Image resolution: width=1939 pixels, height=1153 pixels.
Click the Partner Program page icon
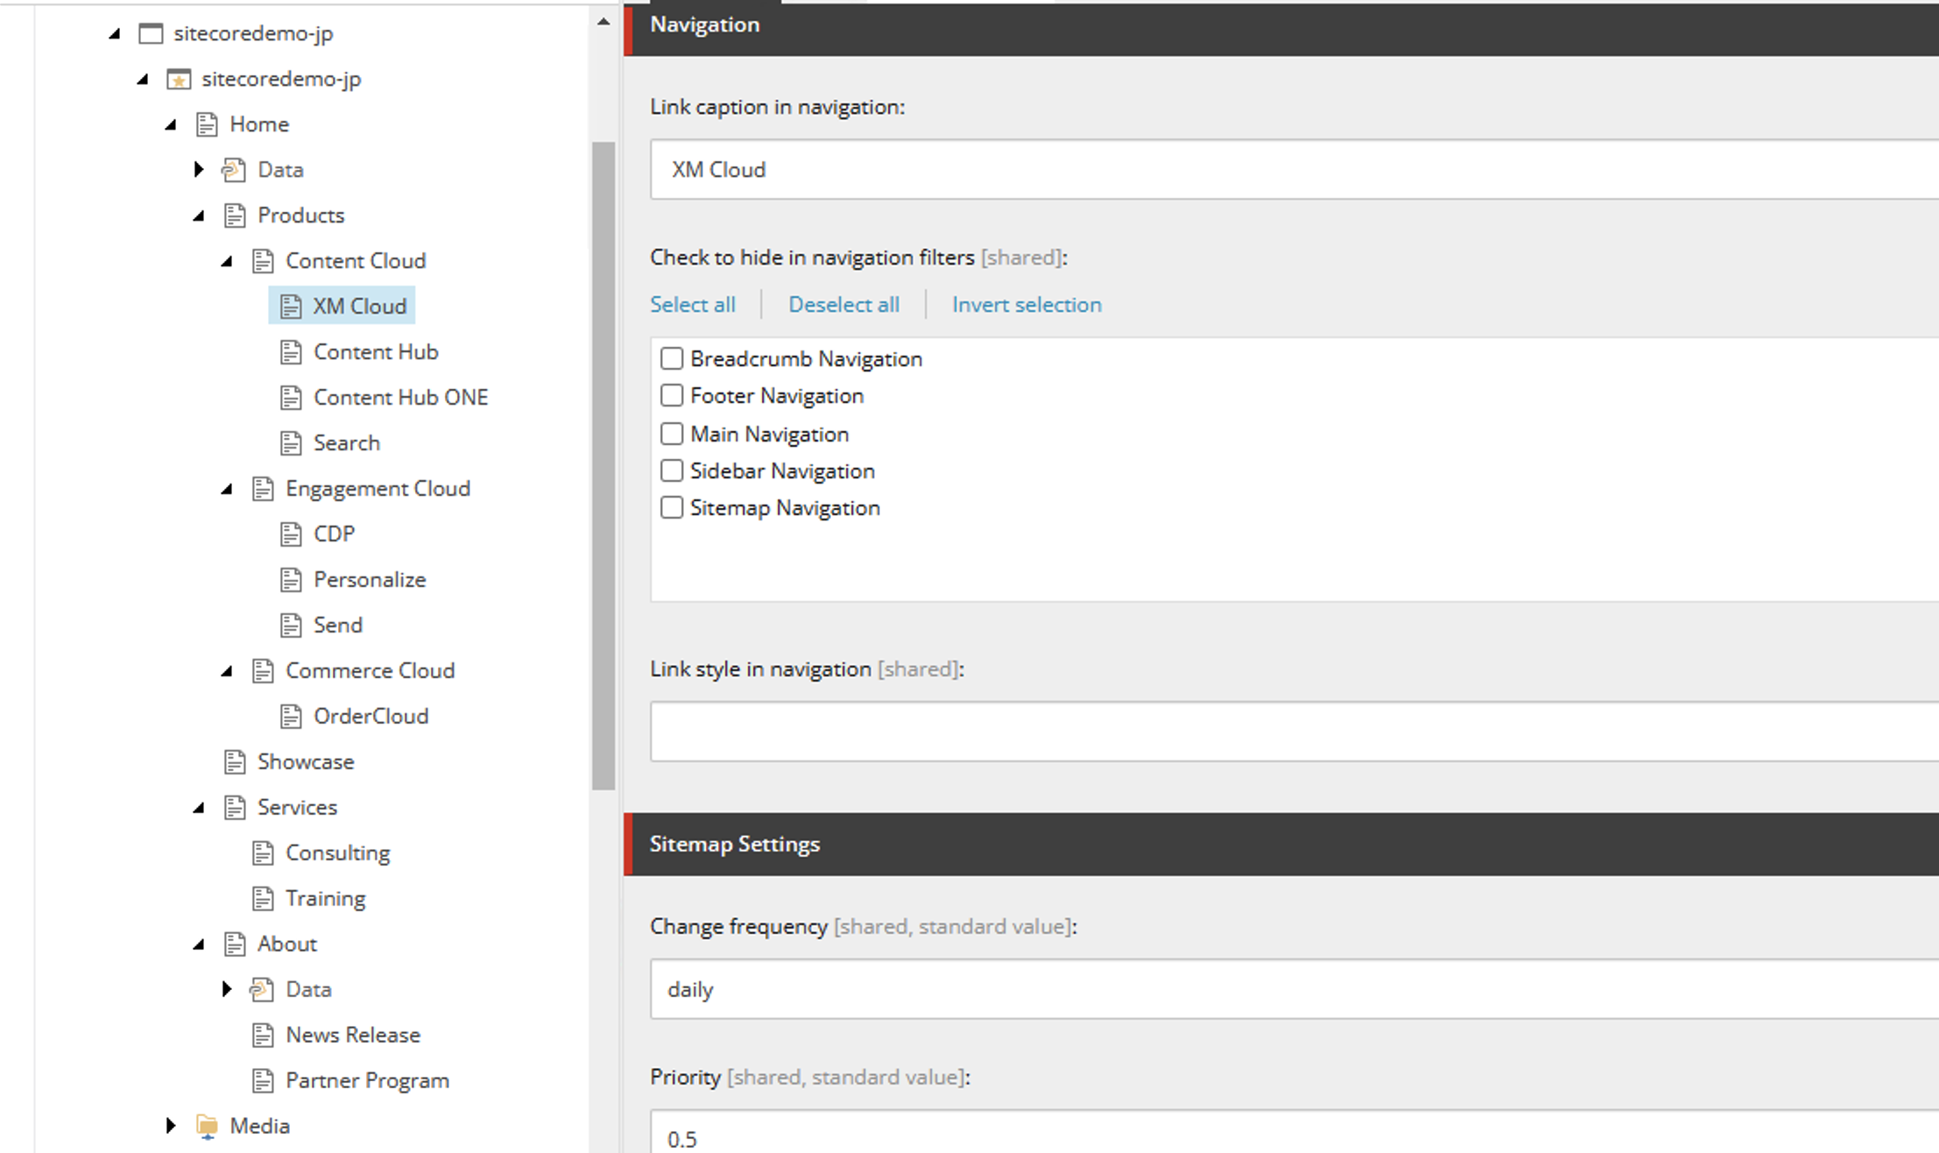[x=263, y=1081]
